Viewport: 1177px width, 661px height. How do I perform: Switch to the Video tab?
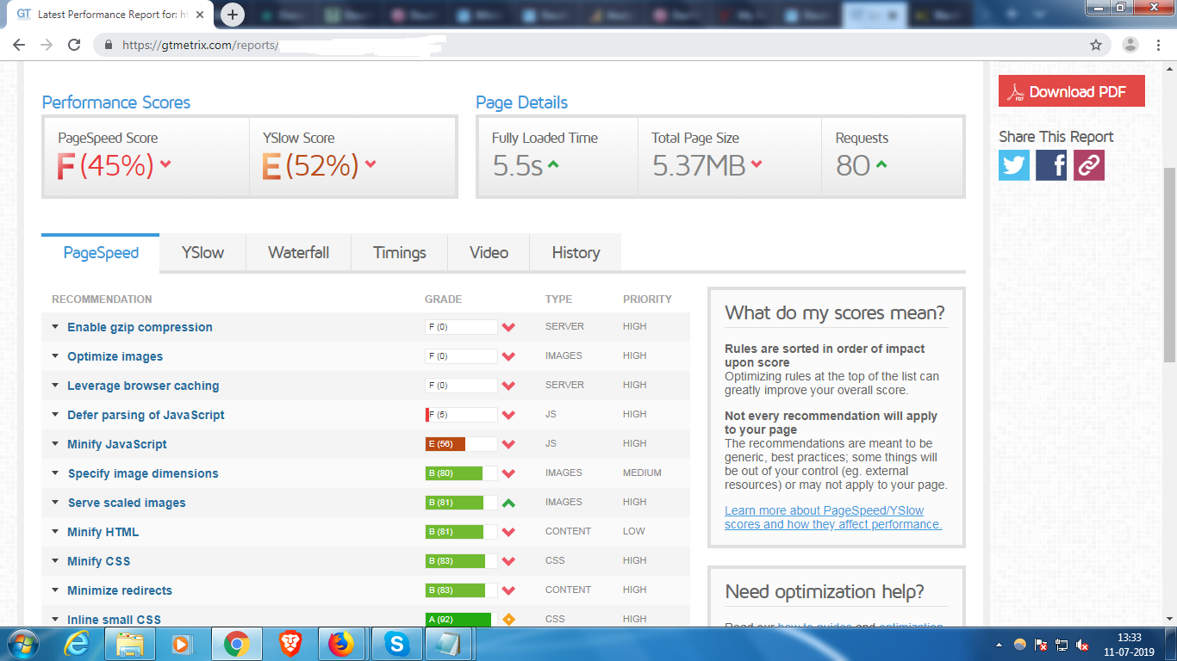point(489,253)
